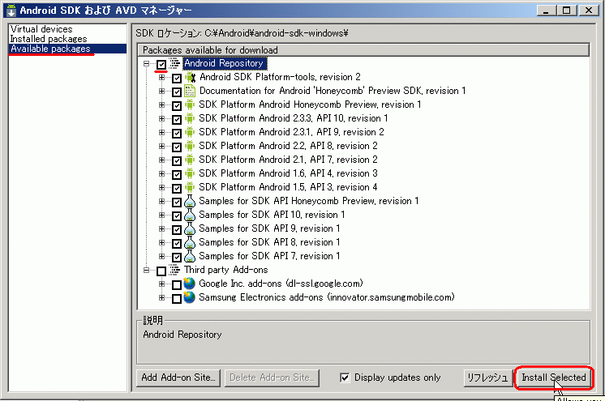Click the Install Selected button
Viewport: 605px width, 401px height.
point(554,378)
